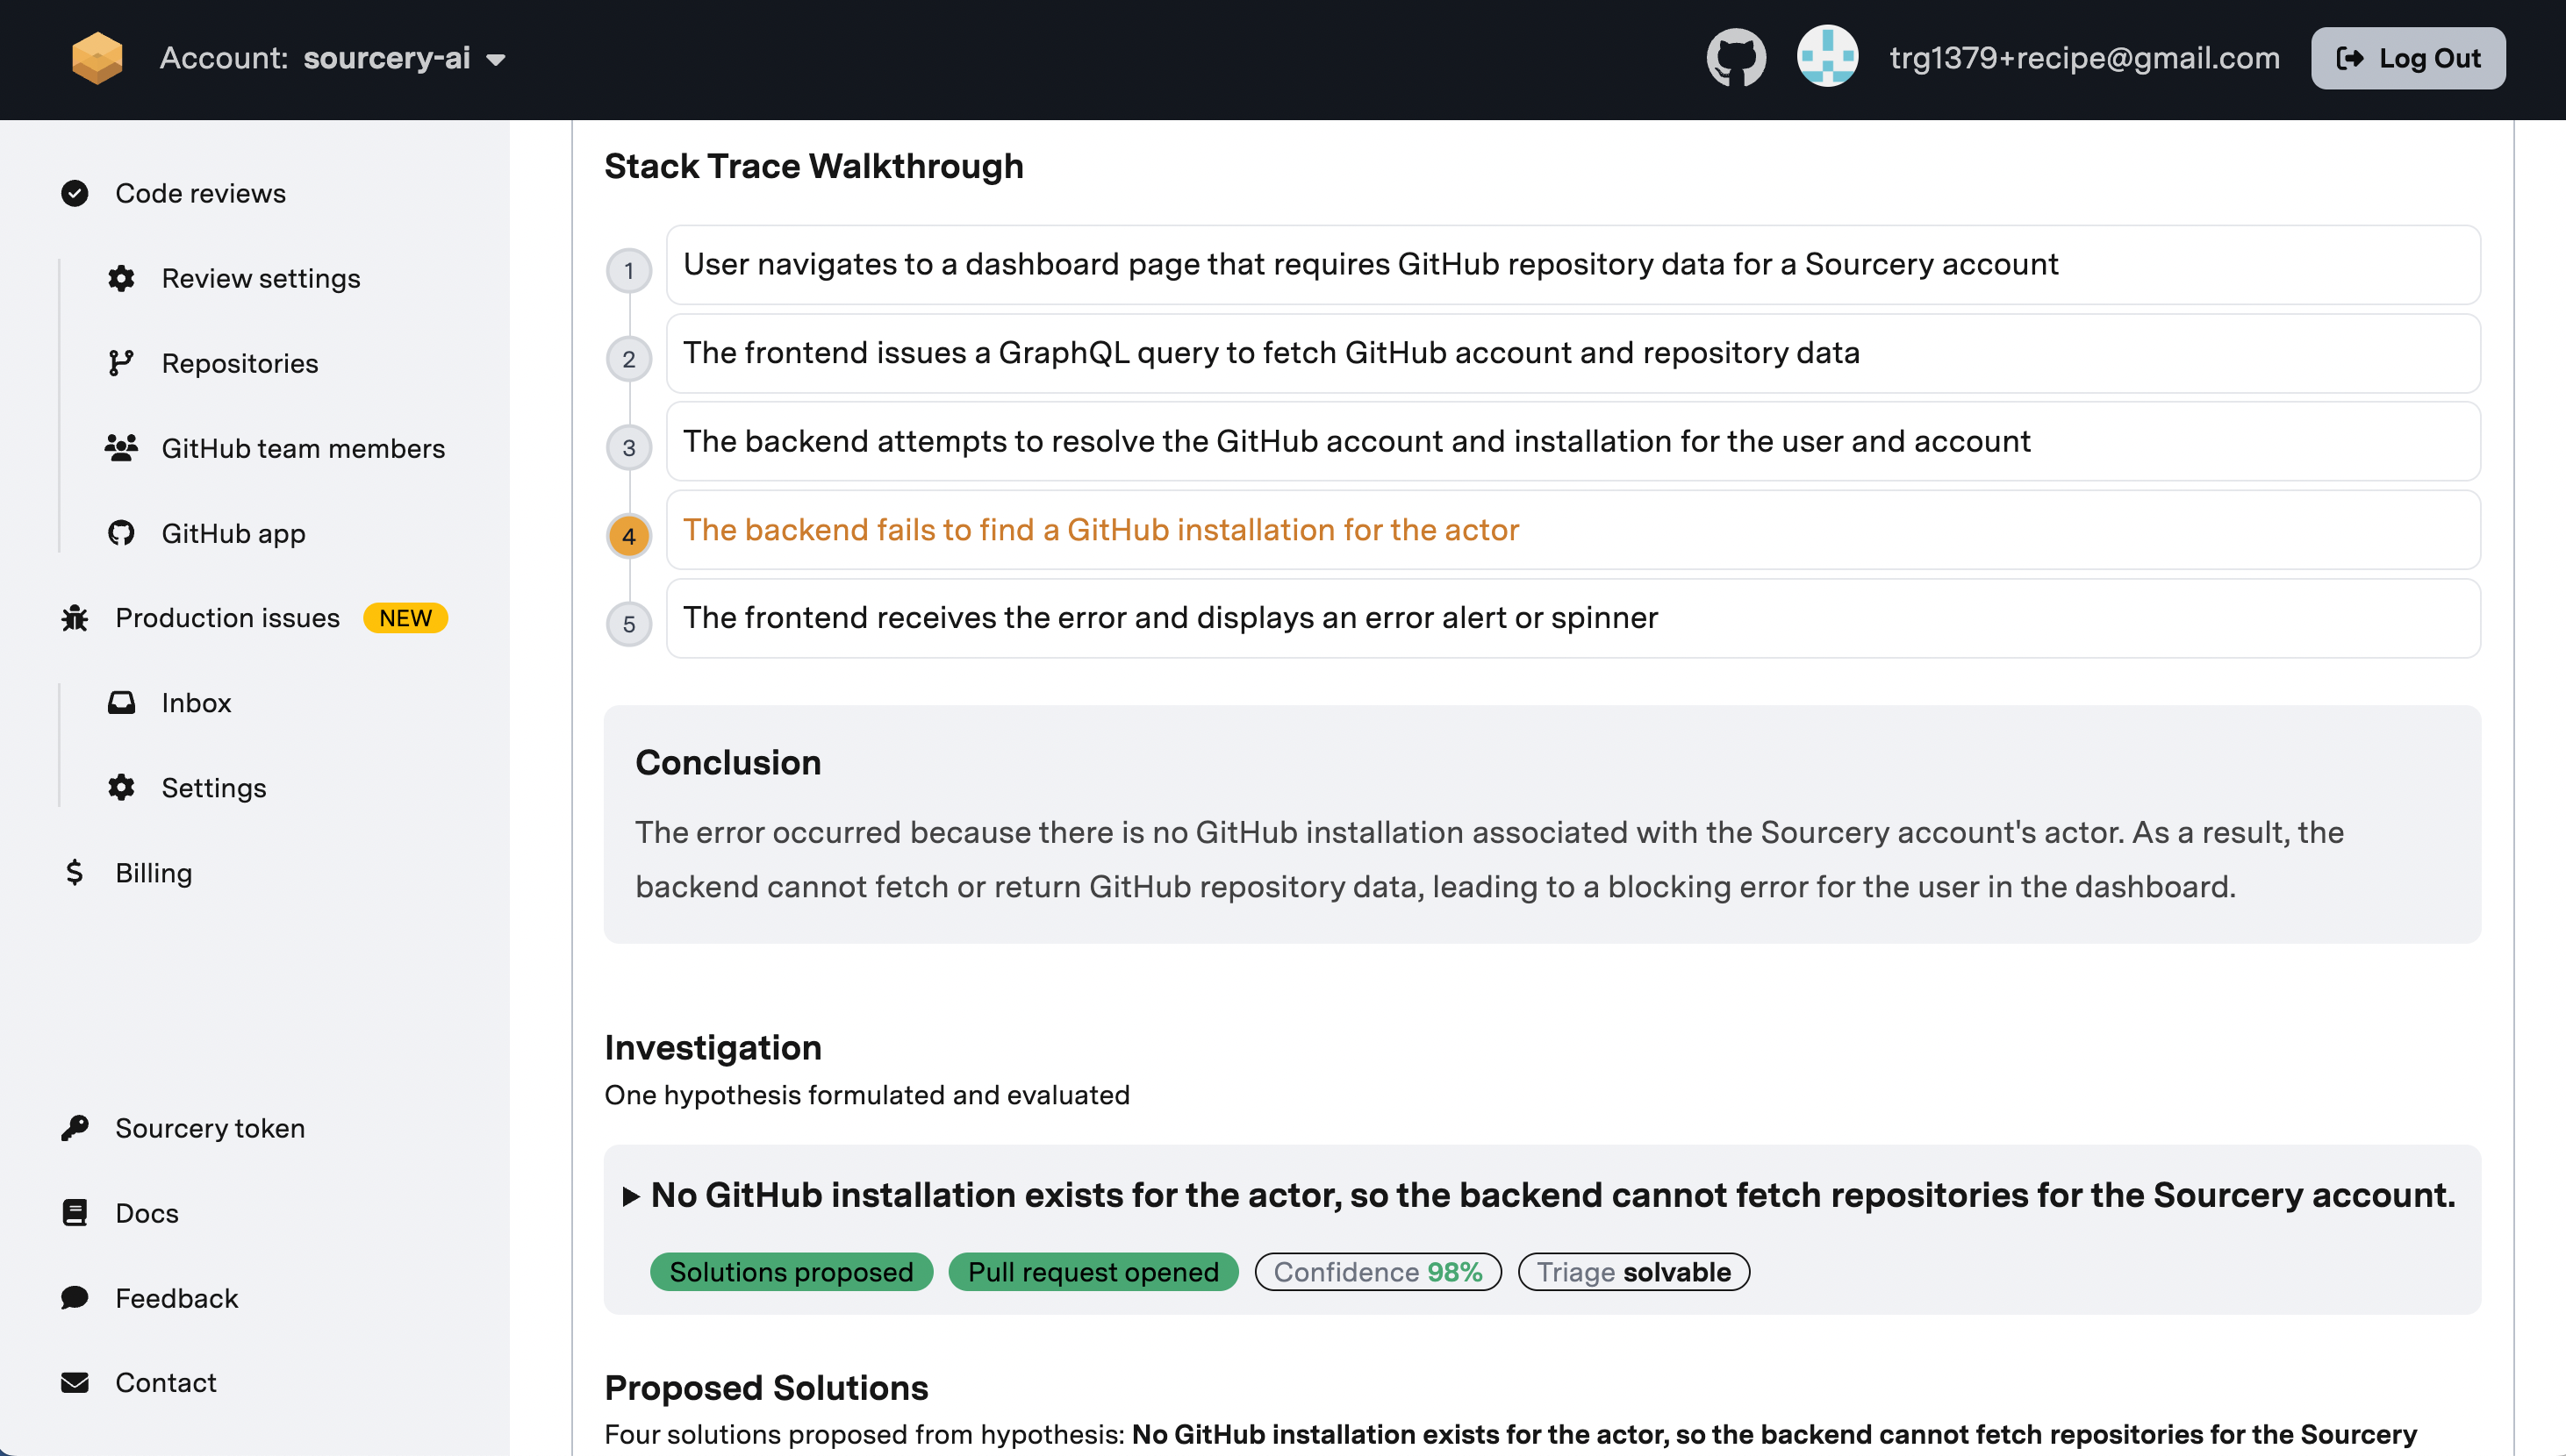Image resolution: width=2566 pixels, height=1456 pixels.
Task: Click the GitHub team members people icon
Action: (x=121, y=448)
